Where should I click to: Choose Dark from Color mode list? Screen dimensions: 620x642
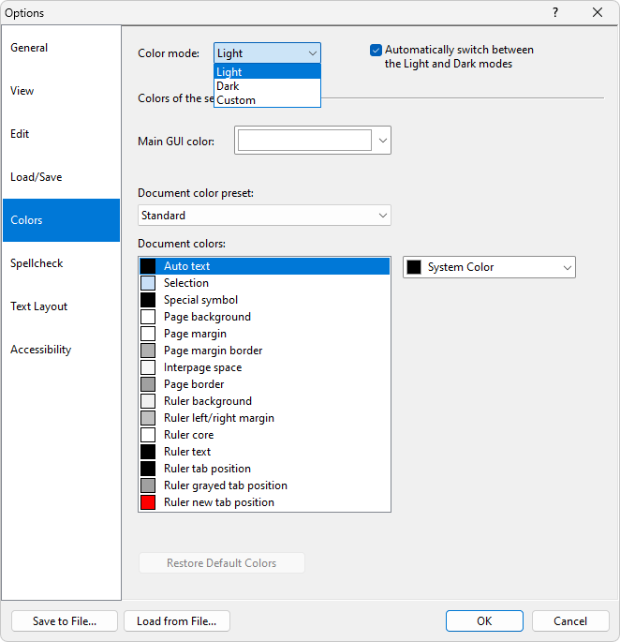[x=229, y=86]
